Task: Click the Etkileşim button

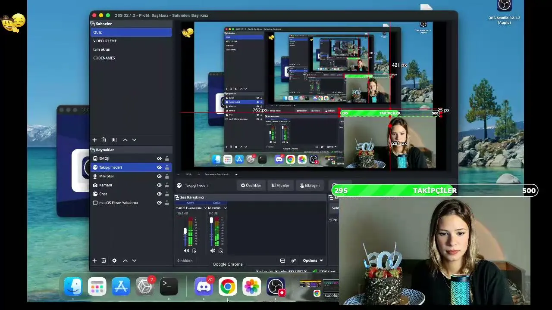Action: [310, 186]
